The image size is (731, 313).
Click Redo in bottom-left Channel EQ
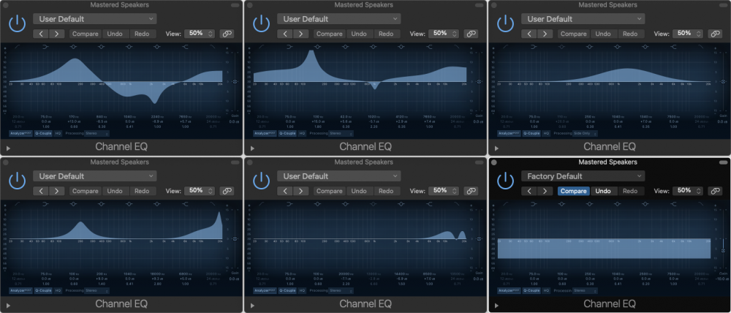(x=142, y=191)
